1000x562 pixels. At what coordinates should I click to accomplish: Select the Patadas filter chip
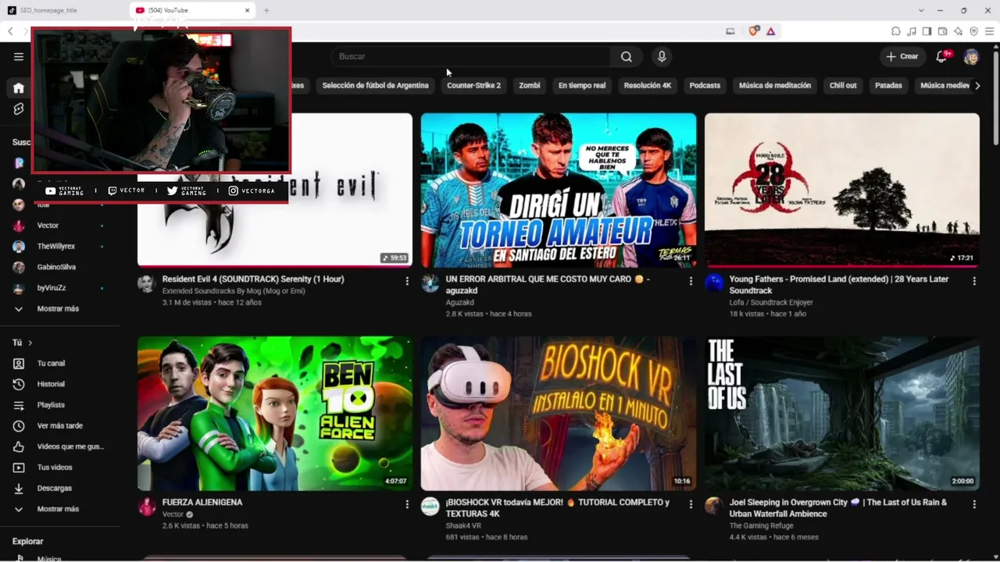pyautogui.click(x=888, y=86)
